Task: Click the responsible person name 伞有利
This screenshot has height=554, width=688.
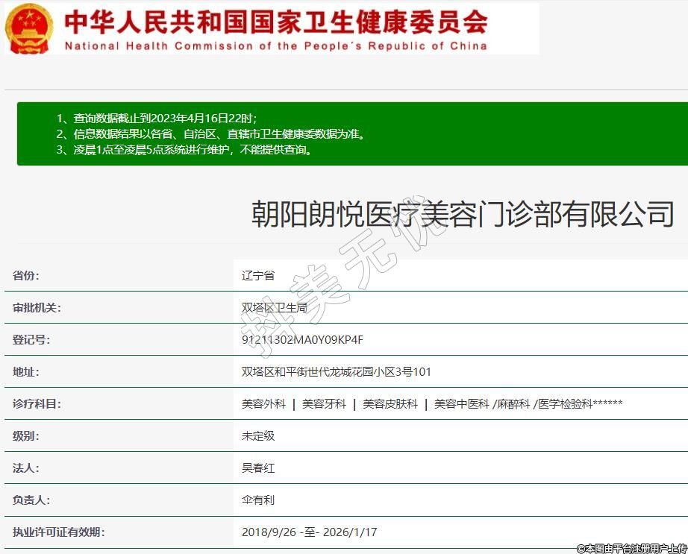Action: (258, 500)
